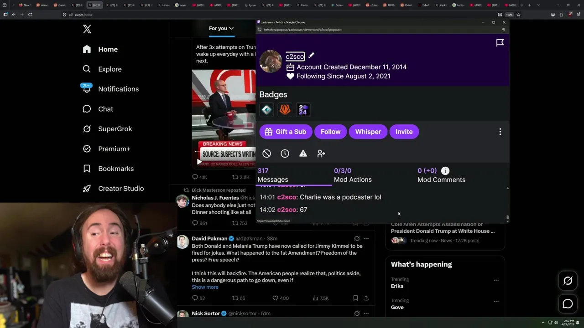
Task: Click c2sco profile avatar
Action: click(x=271, y=61)
